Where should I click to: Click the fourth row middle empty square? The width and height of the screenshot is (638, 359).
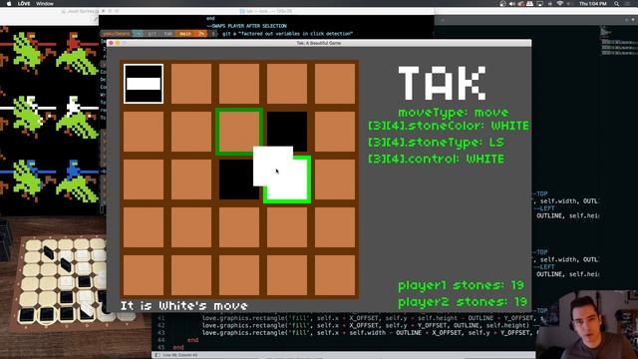click(x=239, y=227)
